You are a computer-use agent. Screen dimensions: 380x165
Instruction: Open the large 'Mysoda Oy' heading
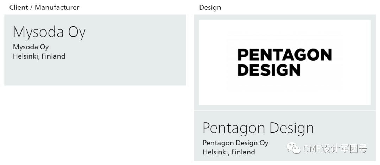tap(49, 32)
